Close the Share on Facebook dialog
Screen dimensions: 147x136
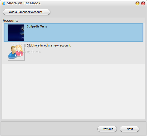143,4
